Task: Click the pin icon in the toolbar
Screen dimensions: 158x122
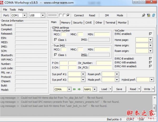Action: pos(144,15)
